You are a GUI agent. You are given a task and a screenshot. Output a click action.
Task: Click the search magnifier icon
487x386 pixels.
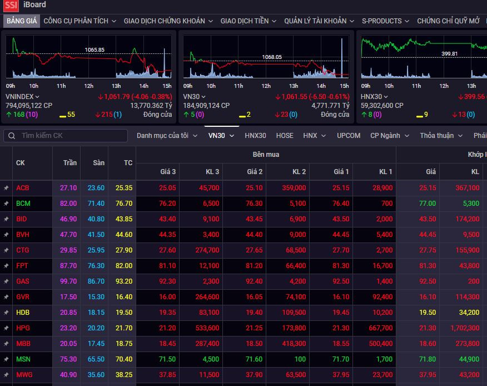tap(12, 136)
